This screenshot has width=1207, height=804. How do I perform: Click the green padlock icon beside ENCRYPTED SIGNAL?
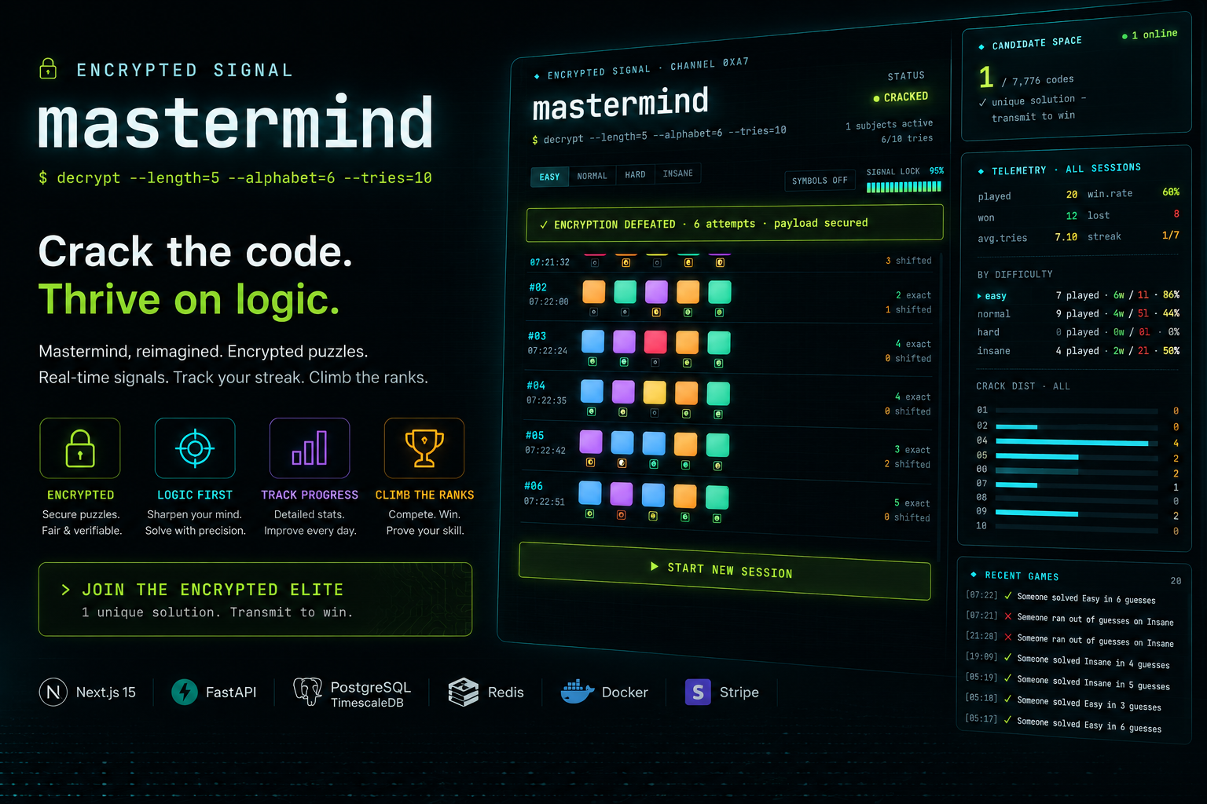coord(48,69)
